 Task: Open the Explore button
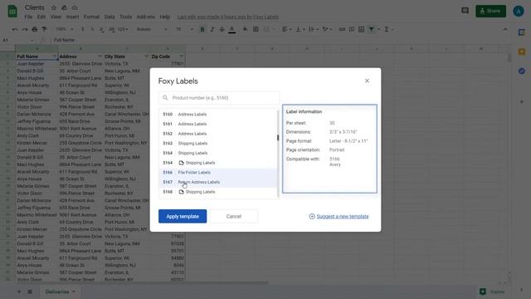click(492, 292)
